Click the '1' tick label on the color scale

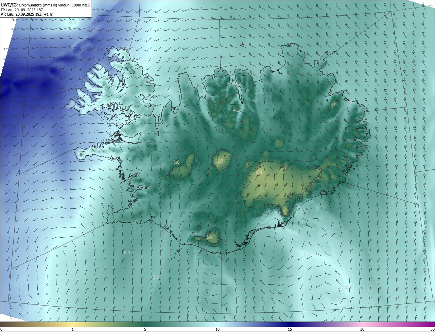[73, 329]
